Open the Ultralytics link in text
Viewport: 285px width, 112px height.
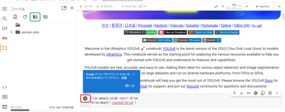coord(114,54)
